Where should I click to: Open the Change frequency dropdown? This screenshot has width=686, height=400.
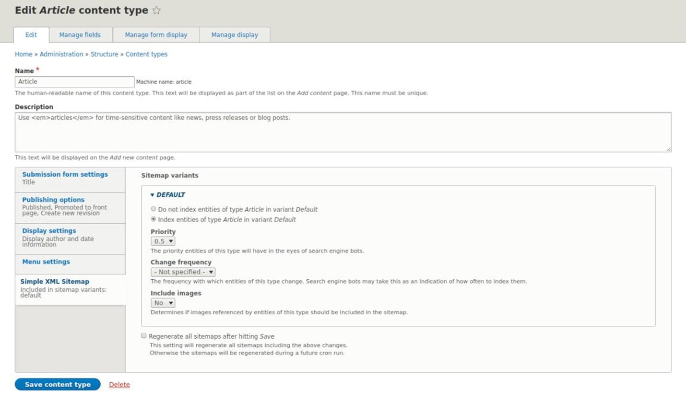183,272
